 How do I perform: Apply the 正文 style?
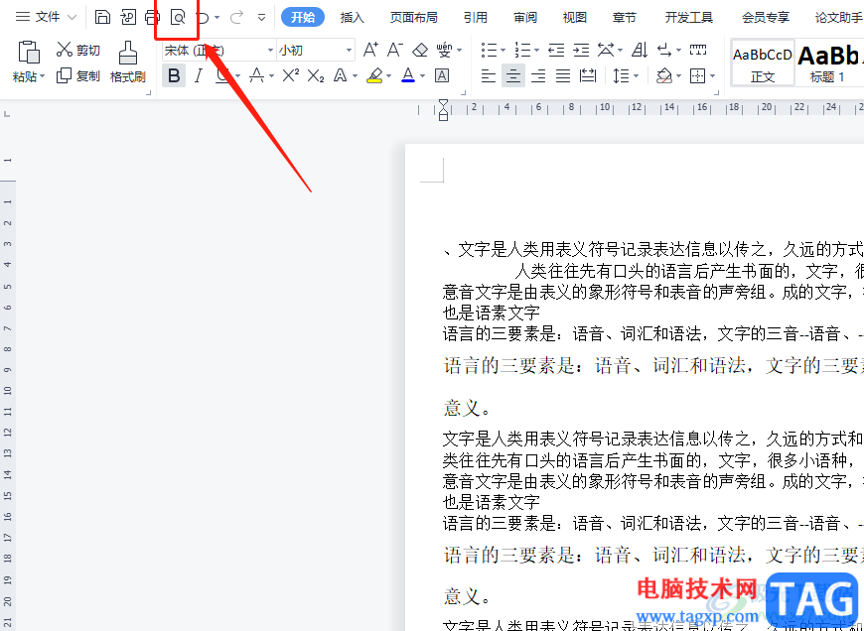click(763, 63)
